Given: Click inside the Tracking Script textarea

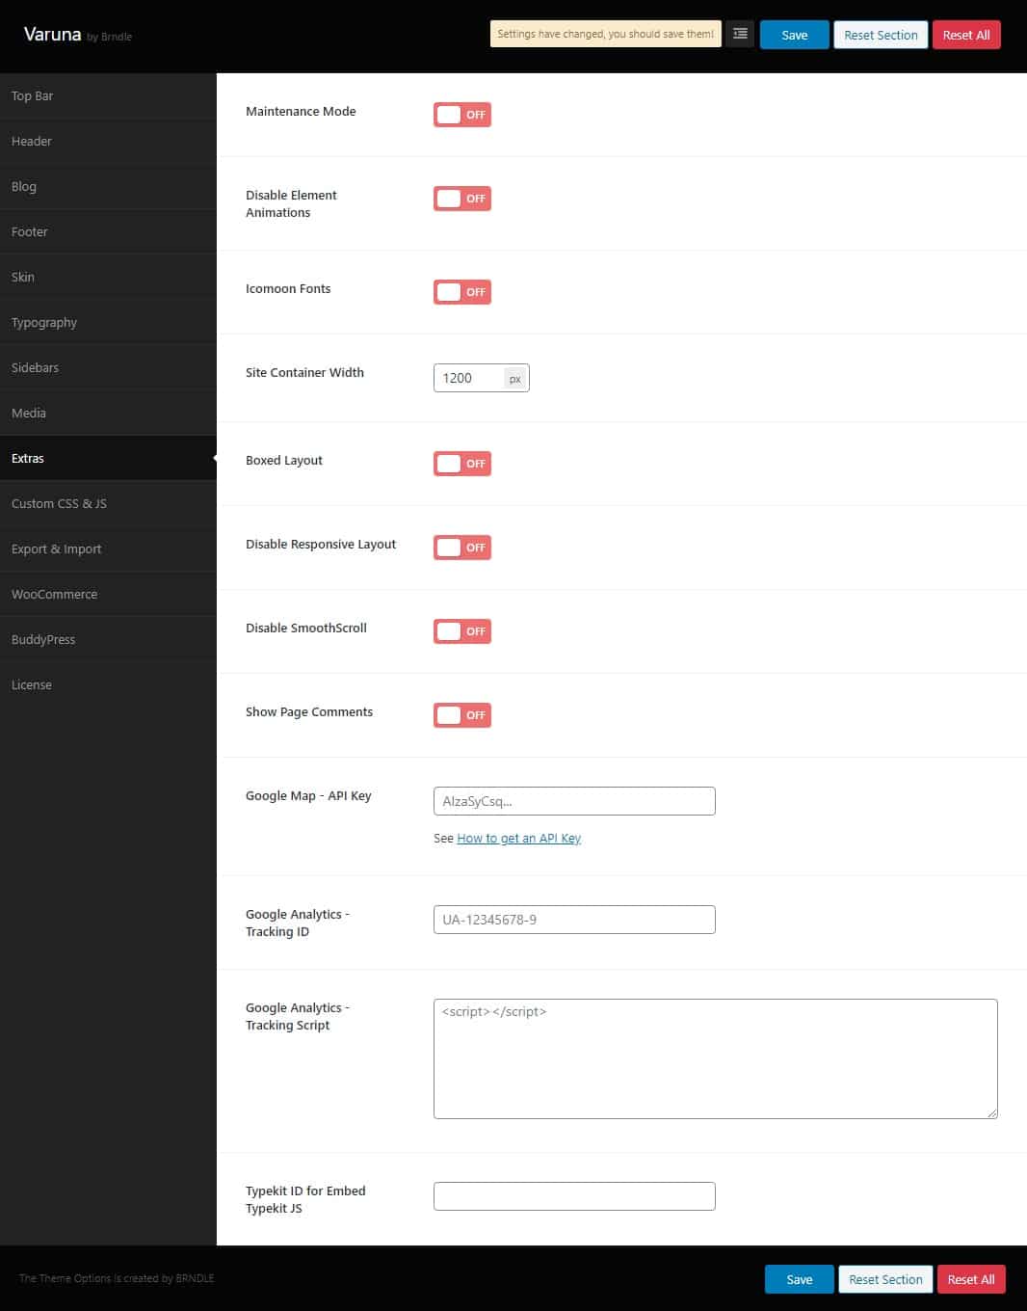Looking at the screenshot, I should coord(715,1058).
